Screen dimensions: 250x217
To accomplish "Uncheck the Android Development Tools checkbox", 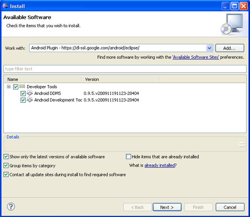I will [23, 100].
